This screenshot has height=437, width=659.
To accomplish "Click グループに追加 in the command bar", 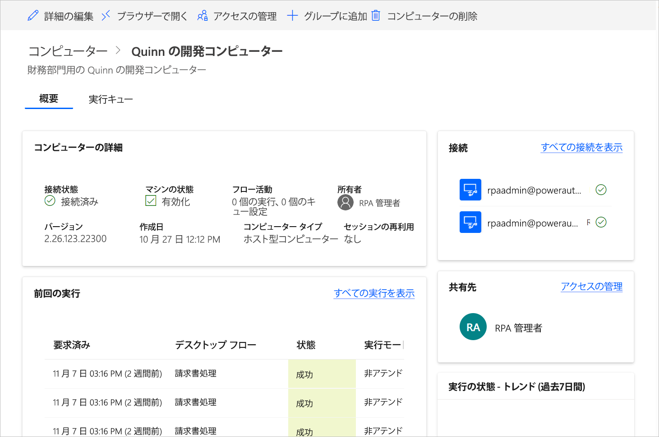I will [x=336, y=16].
